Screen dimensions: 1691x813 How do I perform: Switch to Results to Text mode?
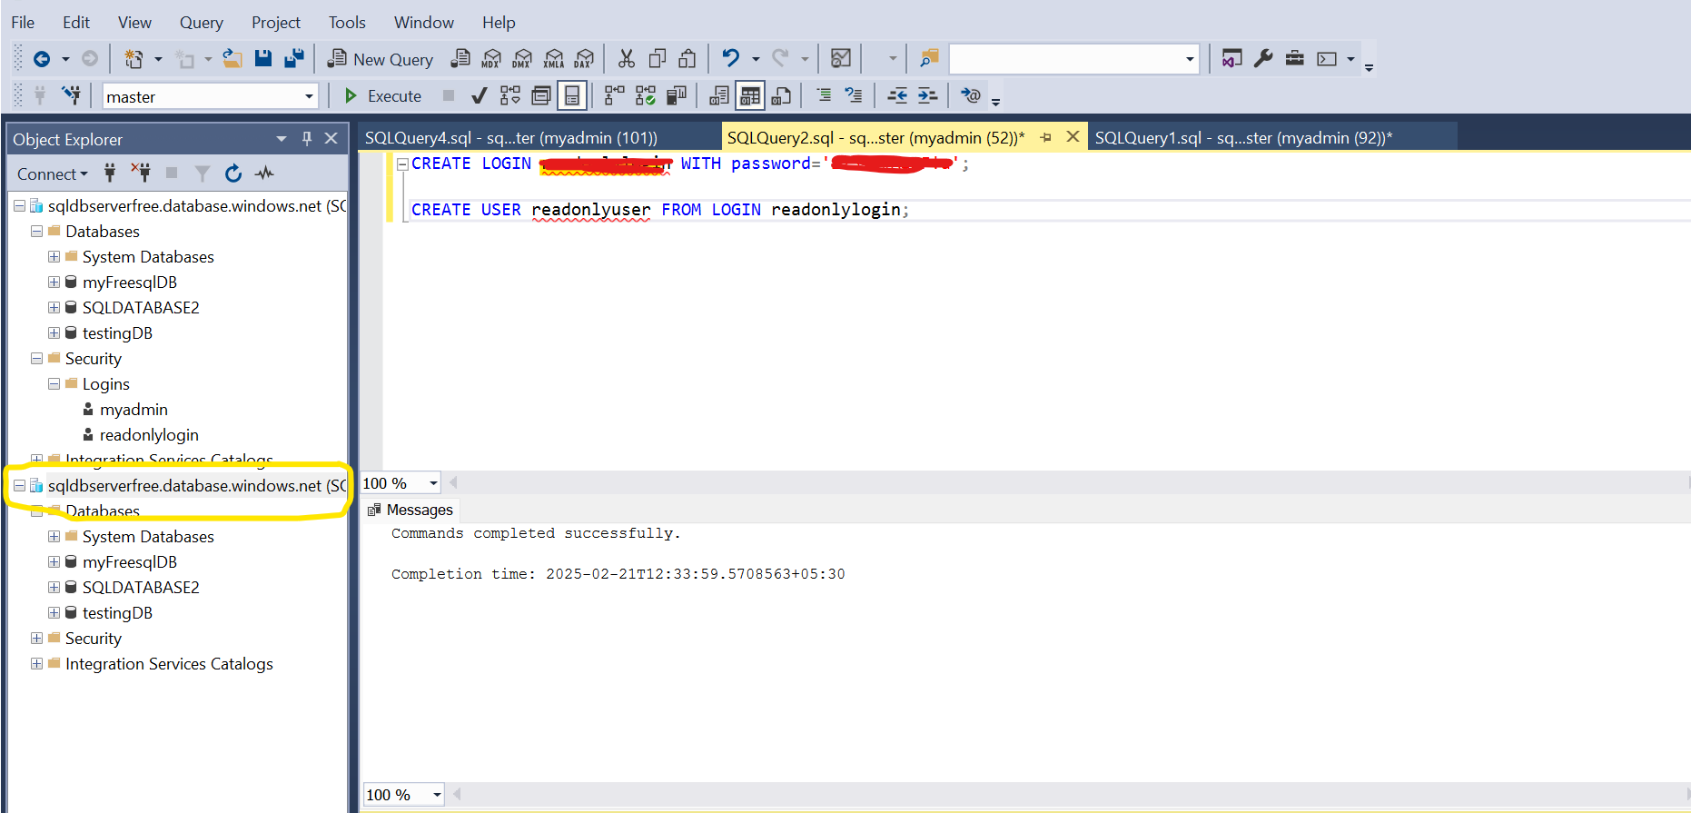pyautogui.click(x=719, y=95)
